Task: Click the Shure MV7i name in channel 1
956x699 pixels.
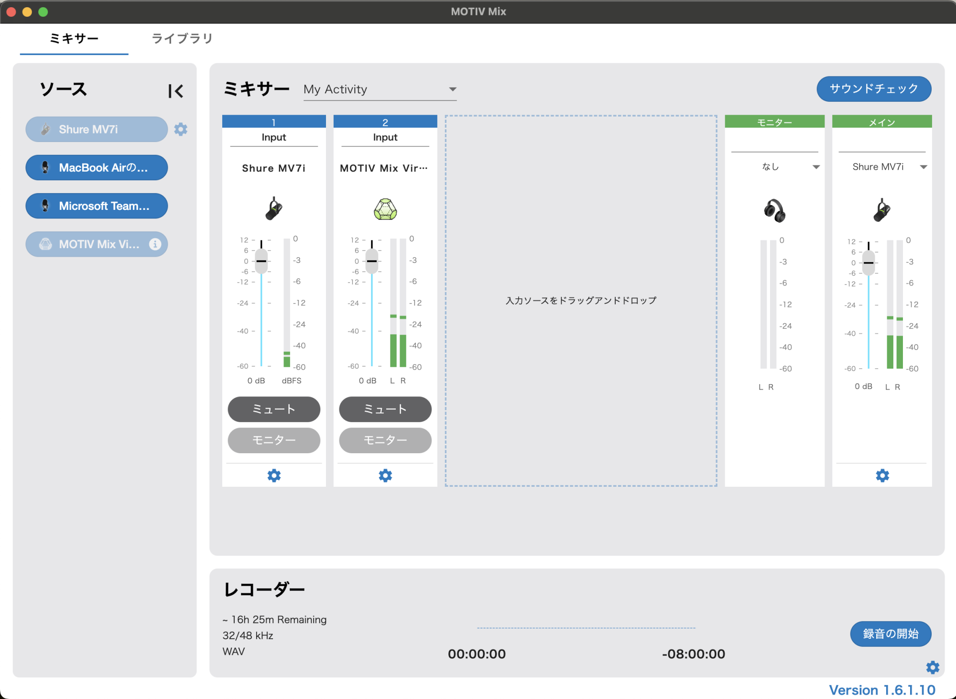Action: pyautogui.click(x=274, y=168)
